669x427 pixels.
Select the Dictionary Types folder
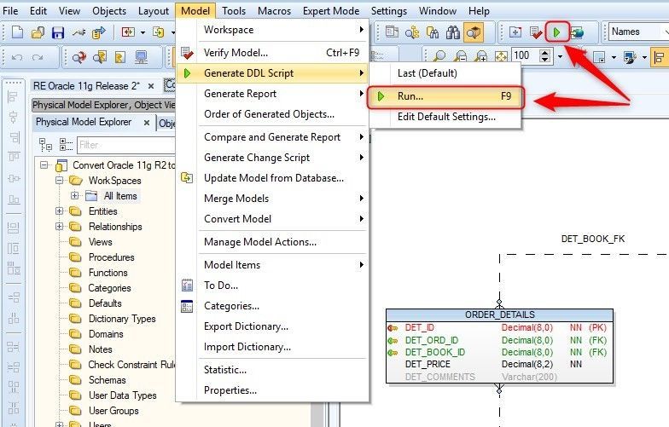[x=122, y=319]
